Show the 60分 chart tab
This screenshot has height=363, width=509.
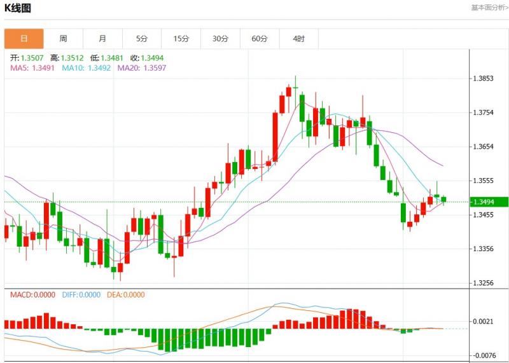click(260, 39)
